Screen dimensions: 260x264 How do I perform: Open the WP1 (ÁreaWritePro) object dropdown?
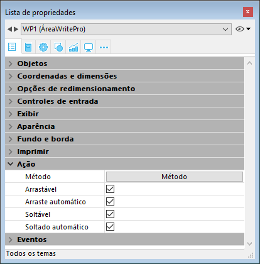(x=126, y=29)
